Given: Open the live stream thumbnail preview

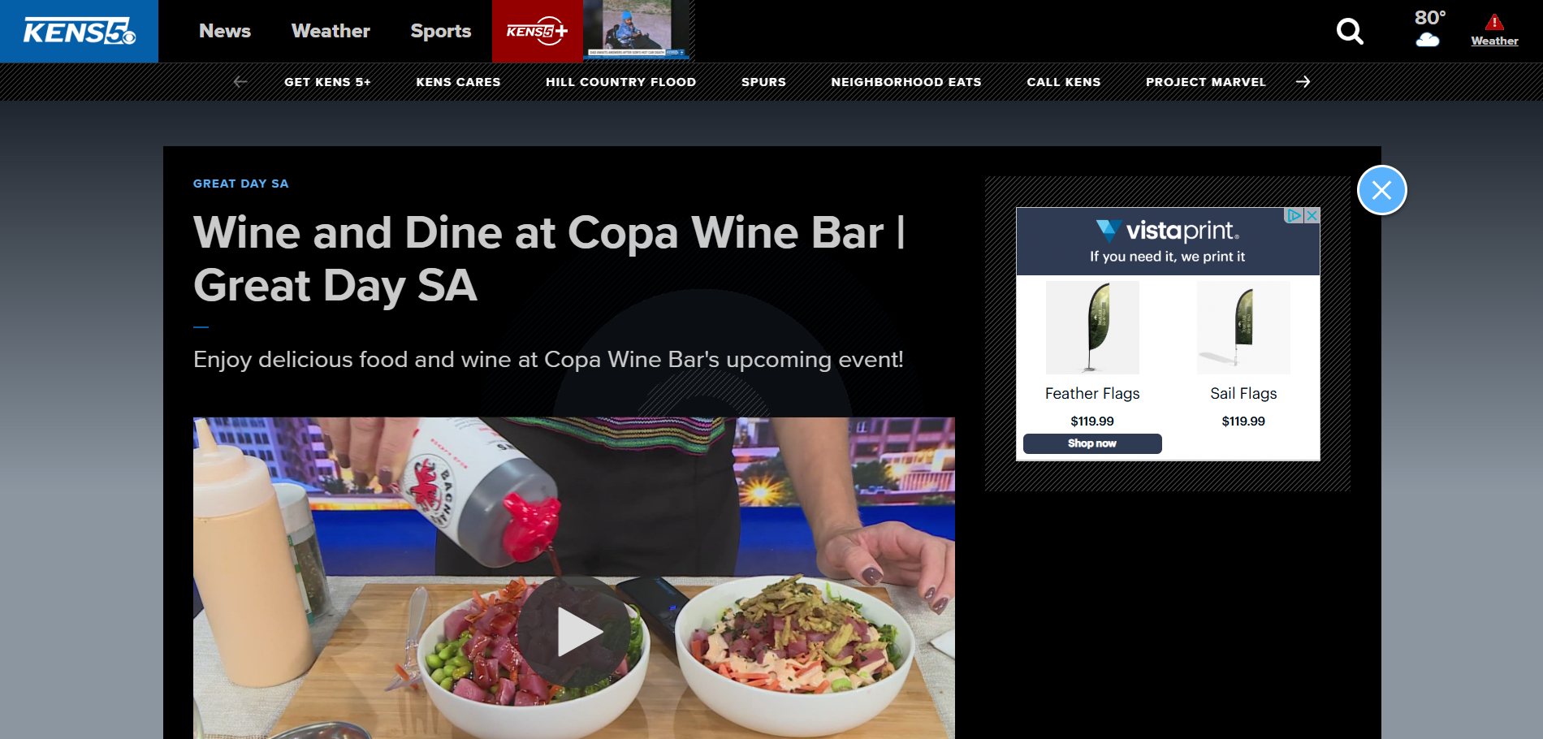Looking at the screenshot, I should click(x=638, y=31).
